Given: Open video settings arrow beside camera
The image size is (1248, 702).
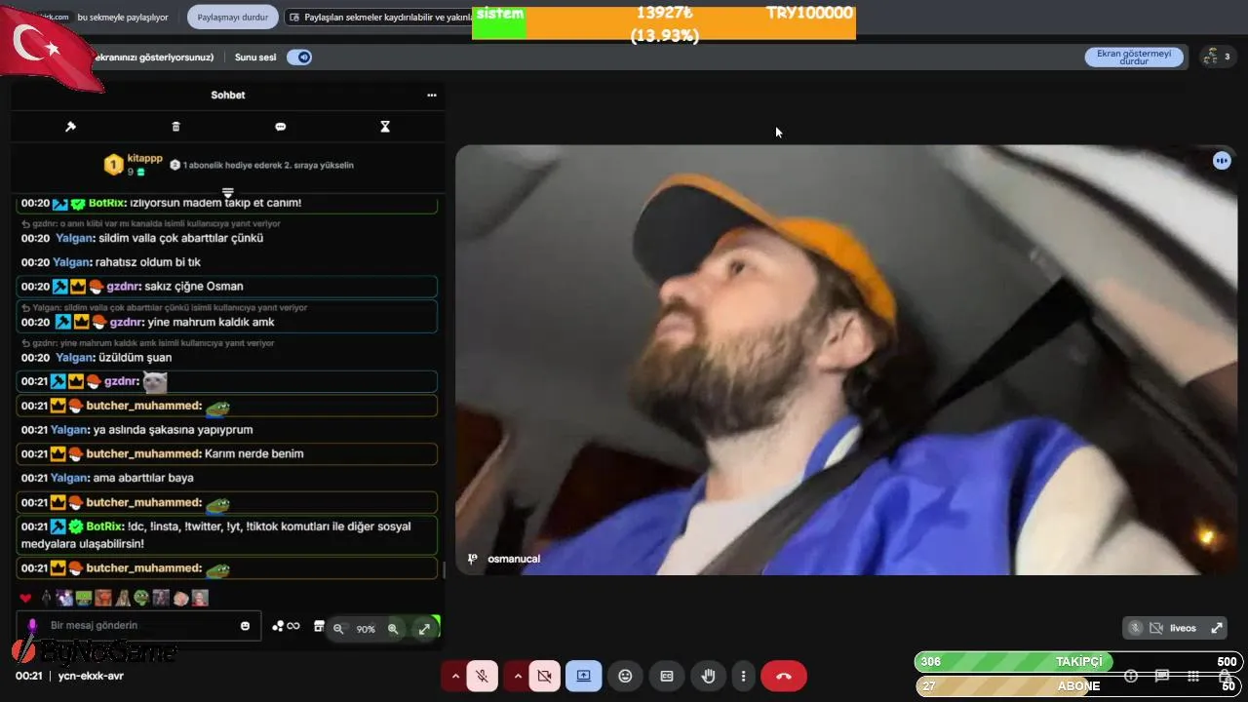Looking at the screenshot, I should coord(518,676).
